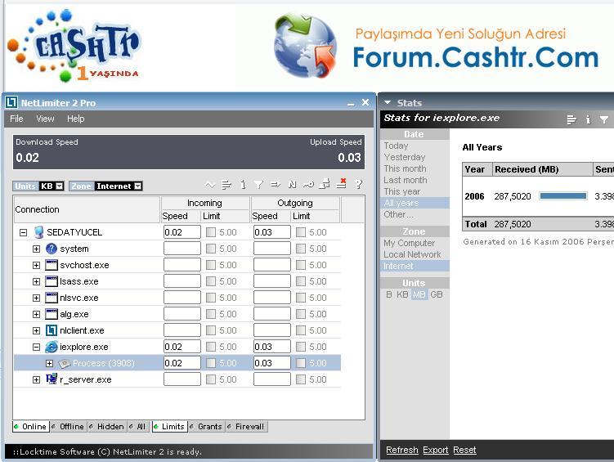
Task: Click the SEDATYUCEL computer icon
Action: (x=38, y=232)
